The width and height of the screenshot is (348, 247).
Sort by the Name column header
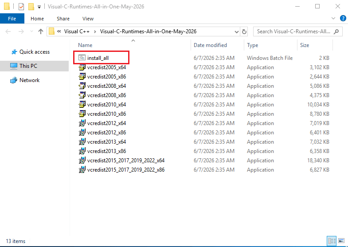85,45
